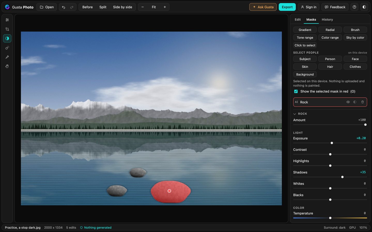Open the adjustments sliders tool in left sidebar

click(x=7, y=20)
